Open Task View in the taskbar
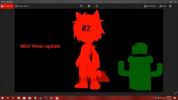This screenshot has width=178, height=100. pos(13,98)
